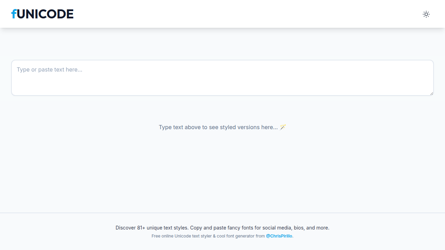Grab the textarea resize handle corner
Image resolution: width=445 pixels, height=250 pixels.
click(431, 93)
